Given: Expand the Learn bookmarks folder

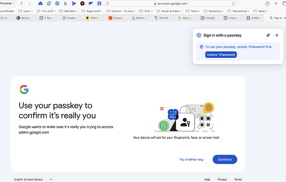Looking at the screenshot, I should click(26, 11).
